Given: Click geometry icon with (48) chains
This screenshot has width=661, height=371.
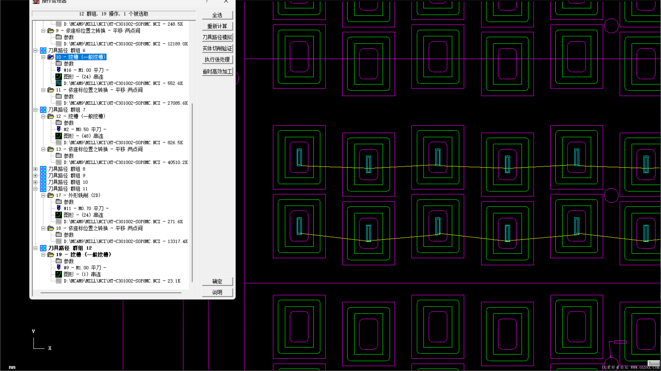Looking at the screenshot, I should (x=59, y=136).
